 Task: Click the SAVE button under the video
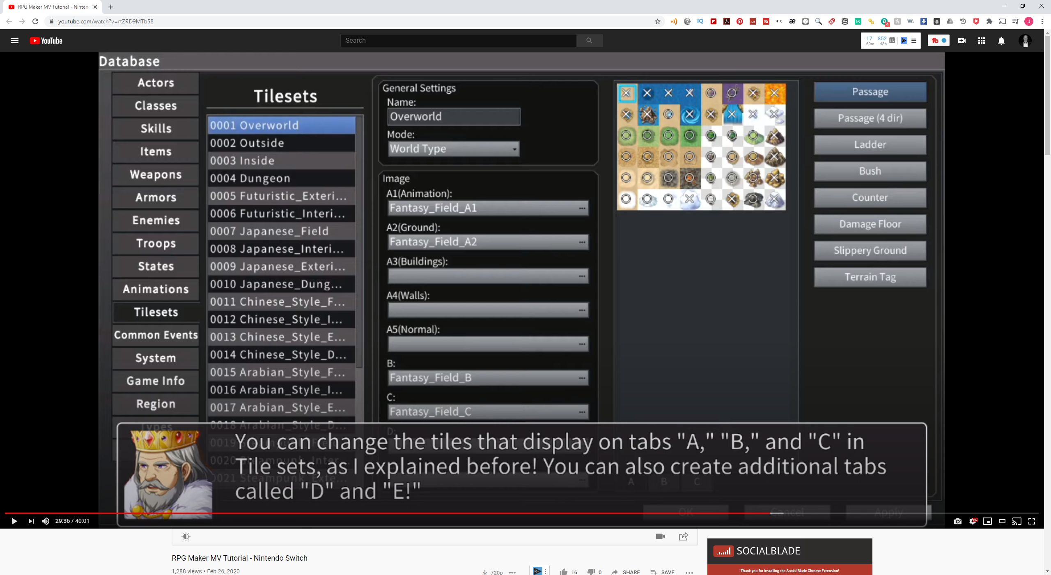[662, 572]
